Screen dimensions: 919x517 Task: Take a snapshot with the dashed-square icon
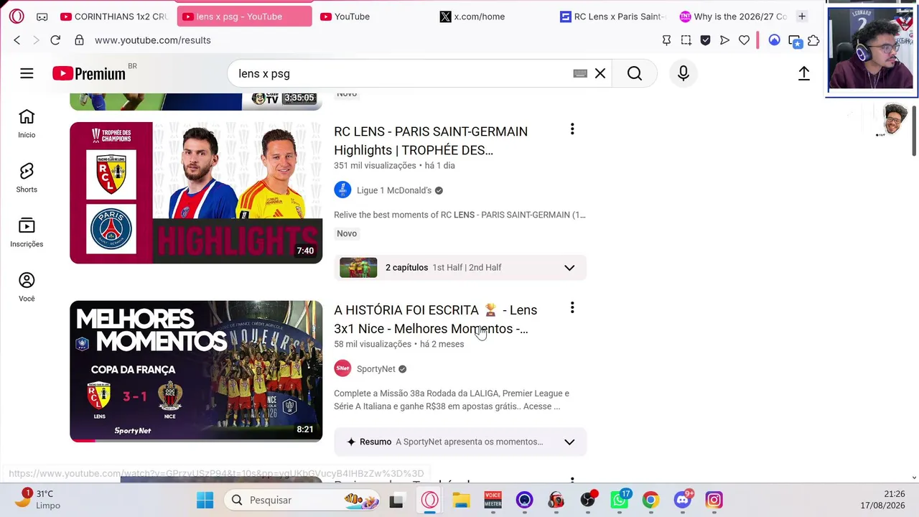686,40
